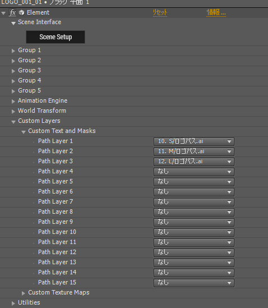Choose a layer for Path Layer 4

click(194, 172)
